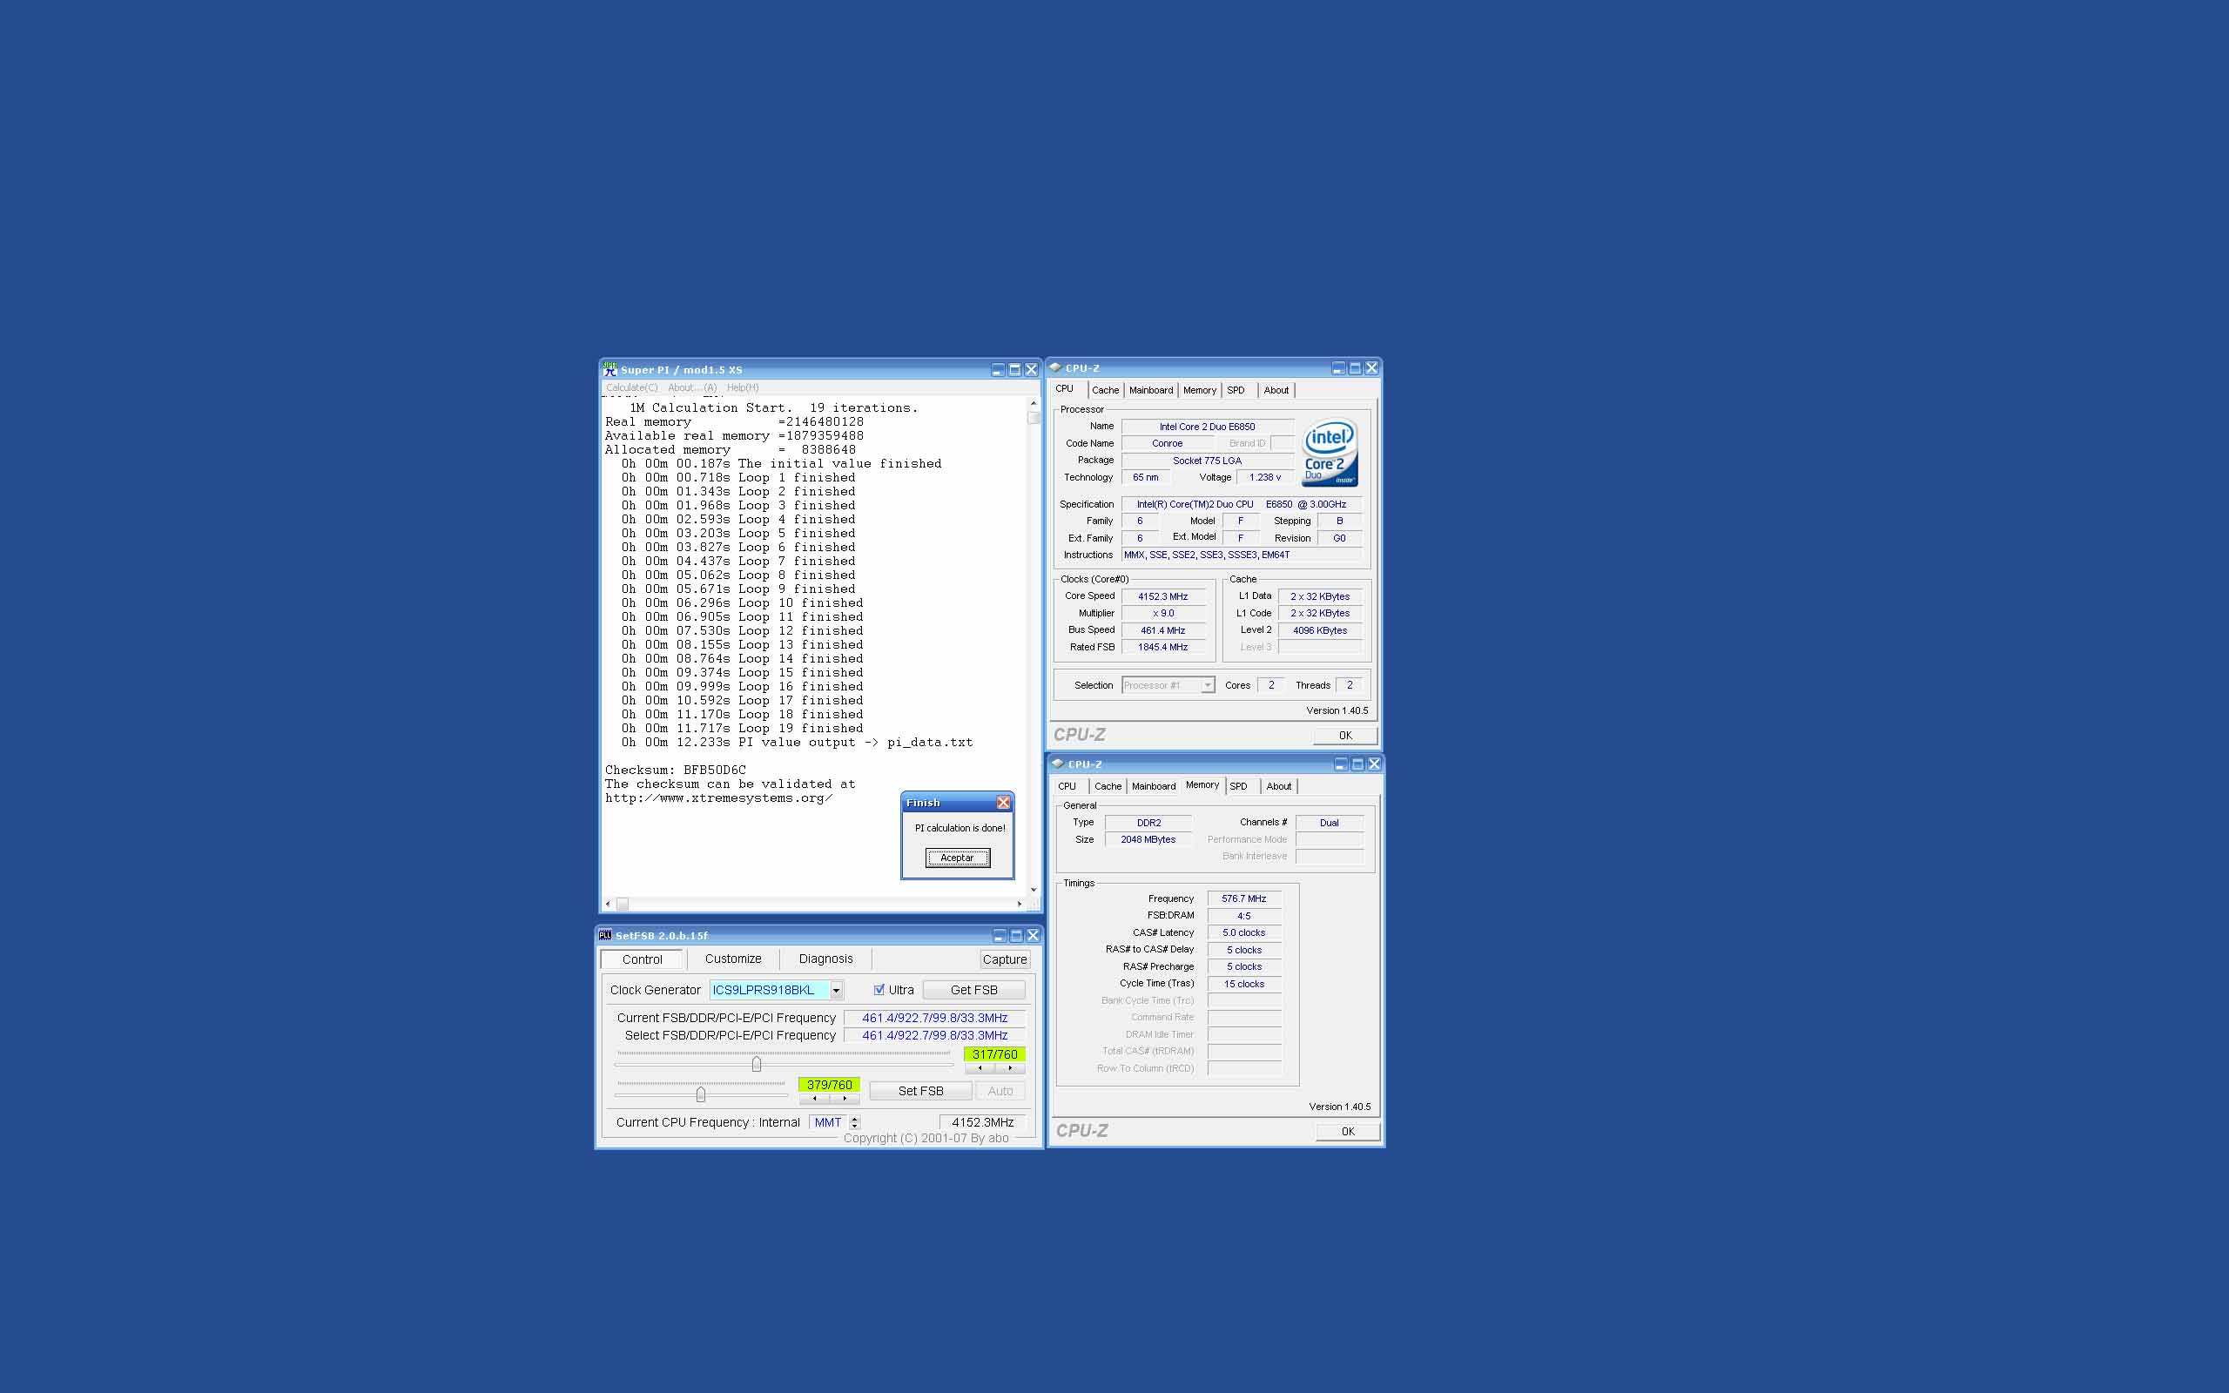Viewport: 2229px width, 1393px height.
Task: Decrease the 317/760 value with its left arrow
Action: 980,1067
